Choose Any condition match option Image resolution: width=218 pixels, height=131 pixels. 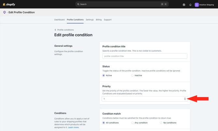coord(132,123)
